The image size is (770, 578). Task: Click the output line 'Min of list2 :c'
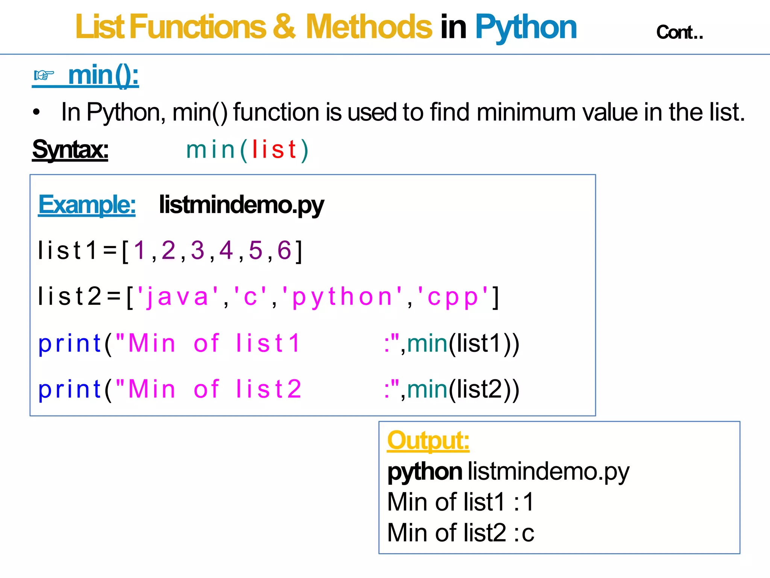pyautogui.click(x=461, y=533)
